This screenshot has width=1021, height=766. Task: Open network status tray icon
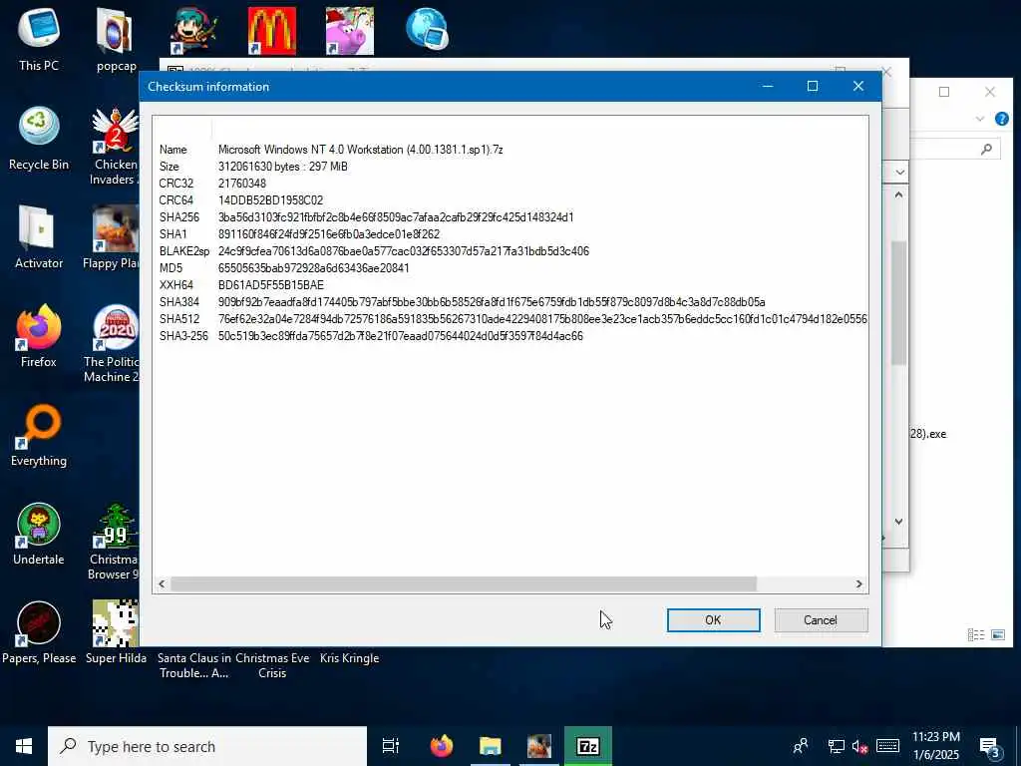click(837, 746)
